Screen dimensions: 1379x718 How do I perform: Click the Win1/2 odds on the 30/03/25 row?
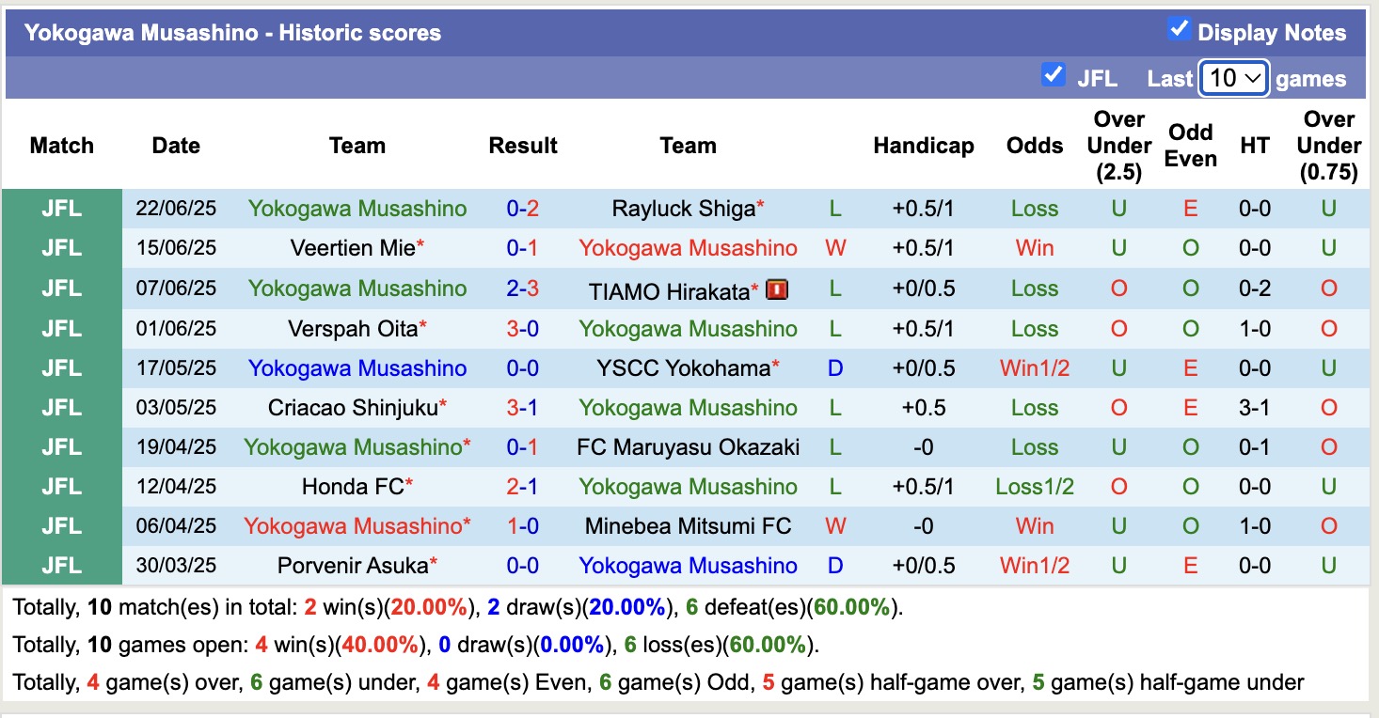click(x=1035, y=565)
